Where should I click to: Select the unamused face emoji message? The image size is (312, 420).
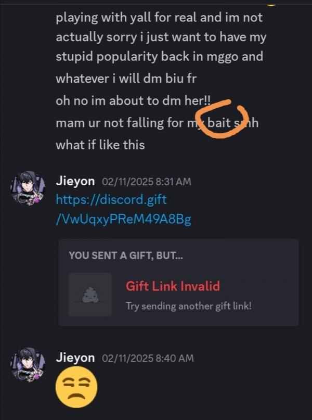(76, 387)
